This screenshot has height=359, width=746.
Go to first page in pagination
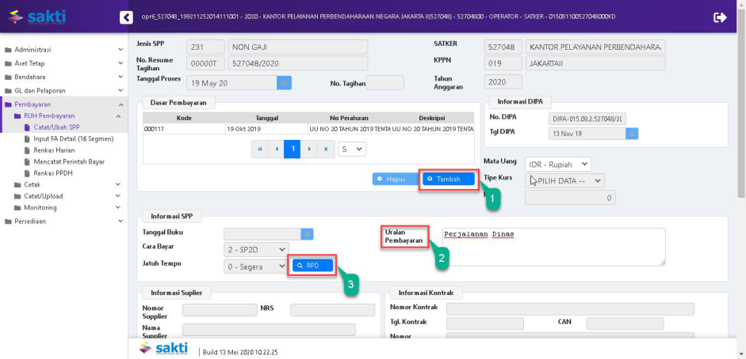[x=259, y=149]
